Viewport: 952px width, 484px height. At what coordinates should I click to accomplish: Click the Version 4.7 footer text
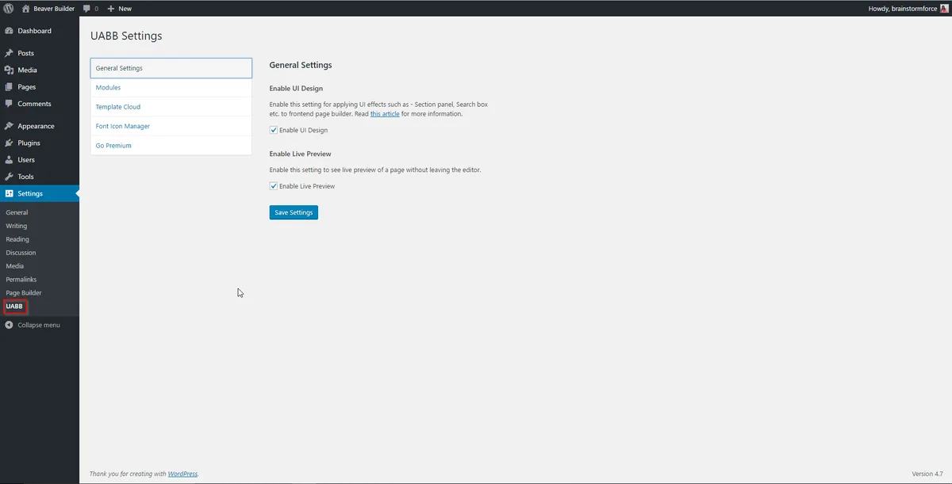pos(928,474)
